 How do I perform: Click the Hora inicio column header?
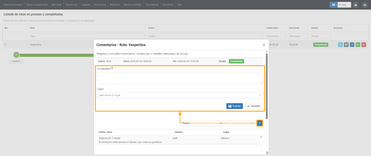tap(294, 28)
